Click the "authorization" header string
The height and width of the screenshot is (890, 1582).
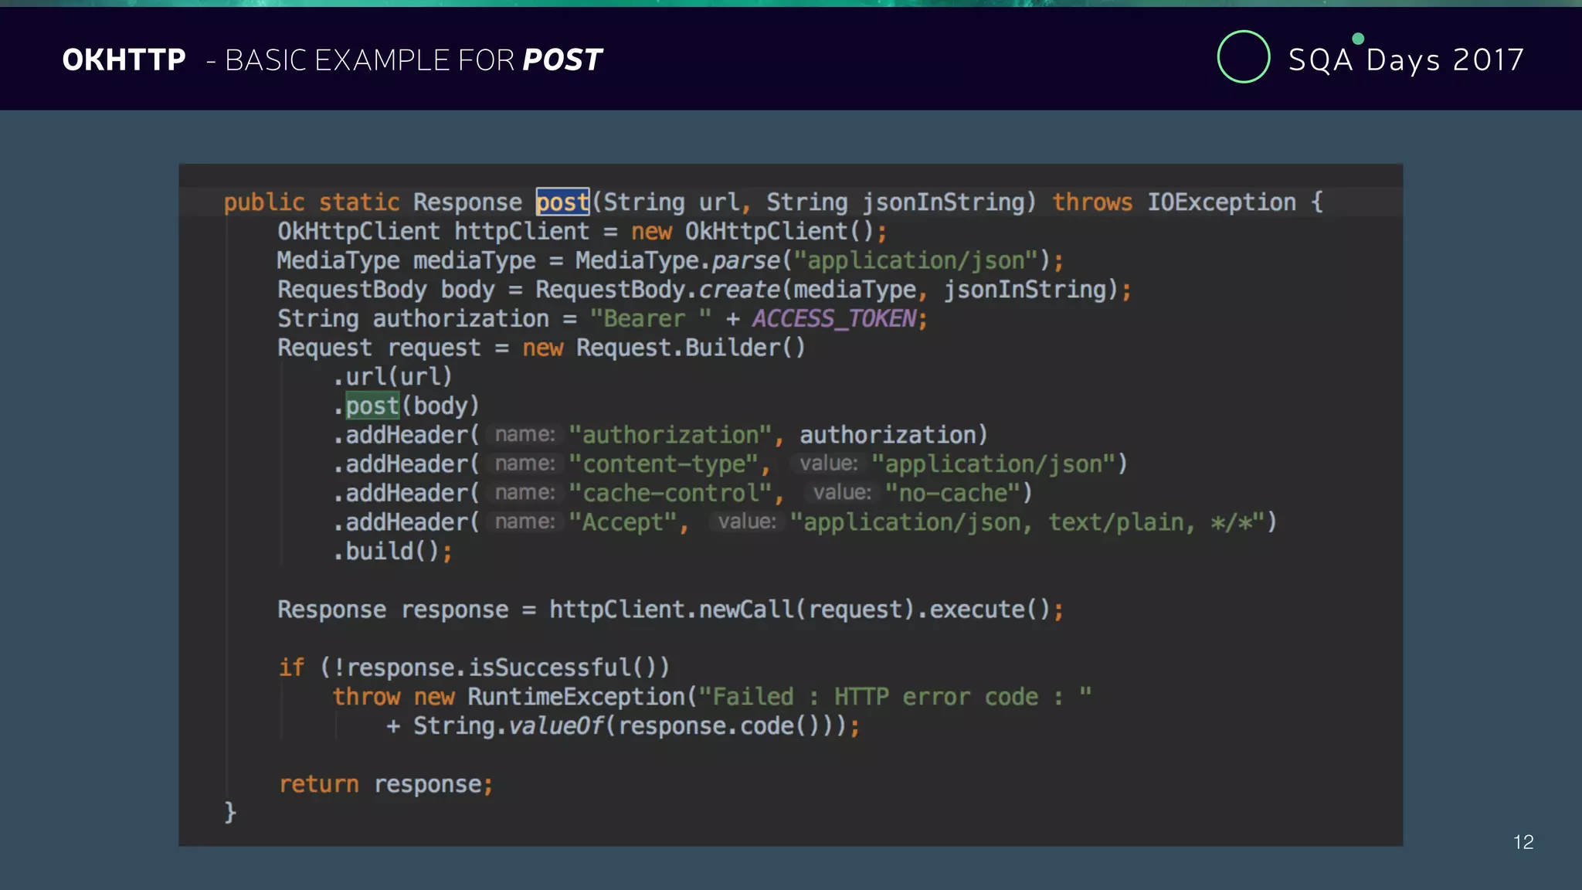tap(670, 436)
